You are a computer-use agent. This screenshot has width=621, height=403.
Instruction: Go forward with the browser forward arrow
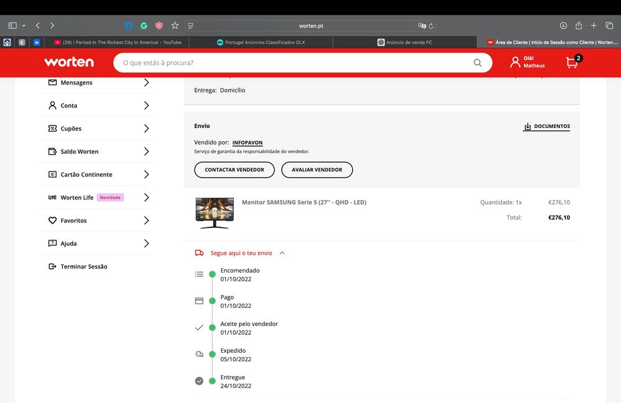(52, 25)
